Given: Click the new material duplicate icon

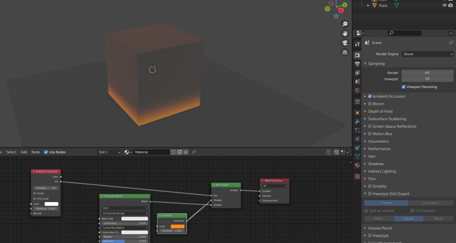Looking at the screenshot, I should (180, 152).
